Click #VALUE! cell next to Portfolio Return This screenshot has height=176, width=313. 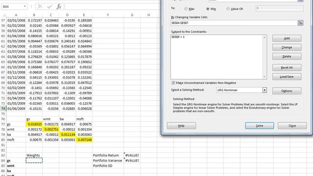132,155
